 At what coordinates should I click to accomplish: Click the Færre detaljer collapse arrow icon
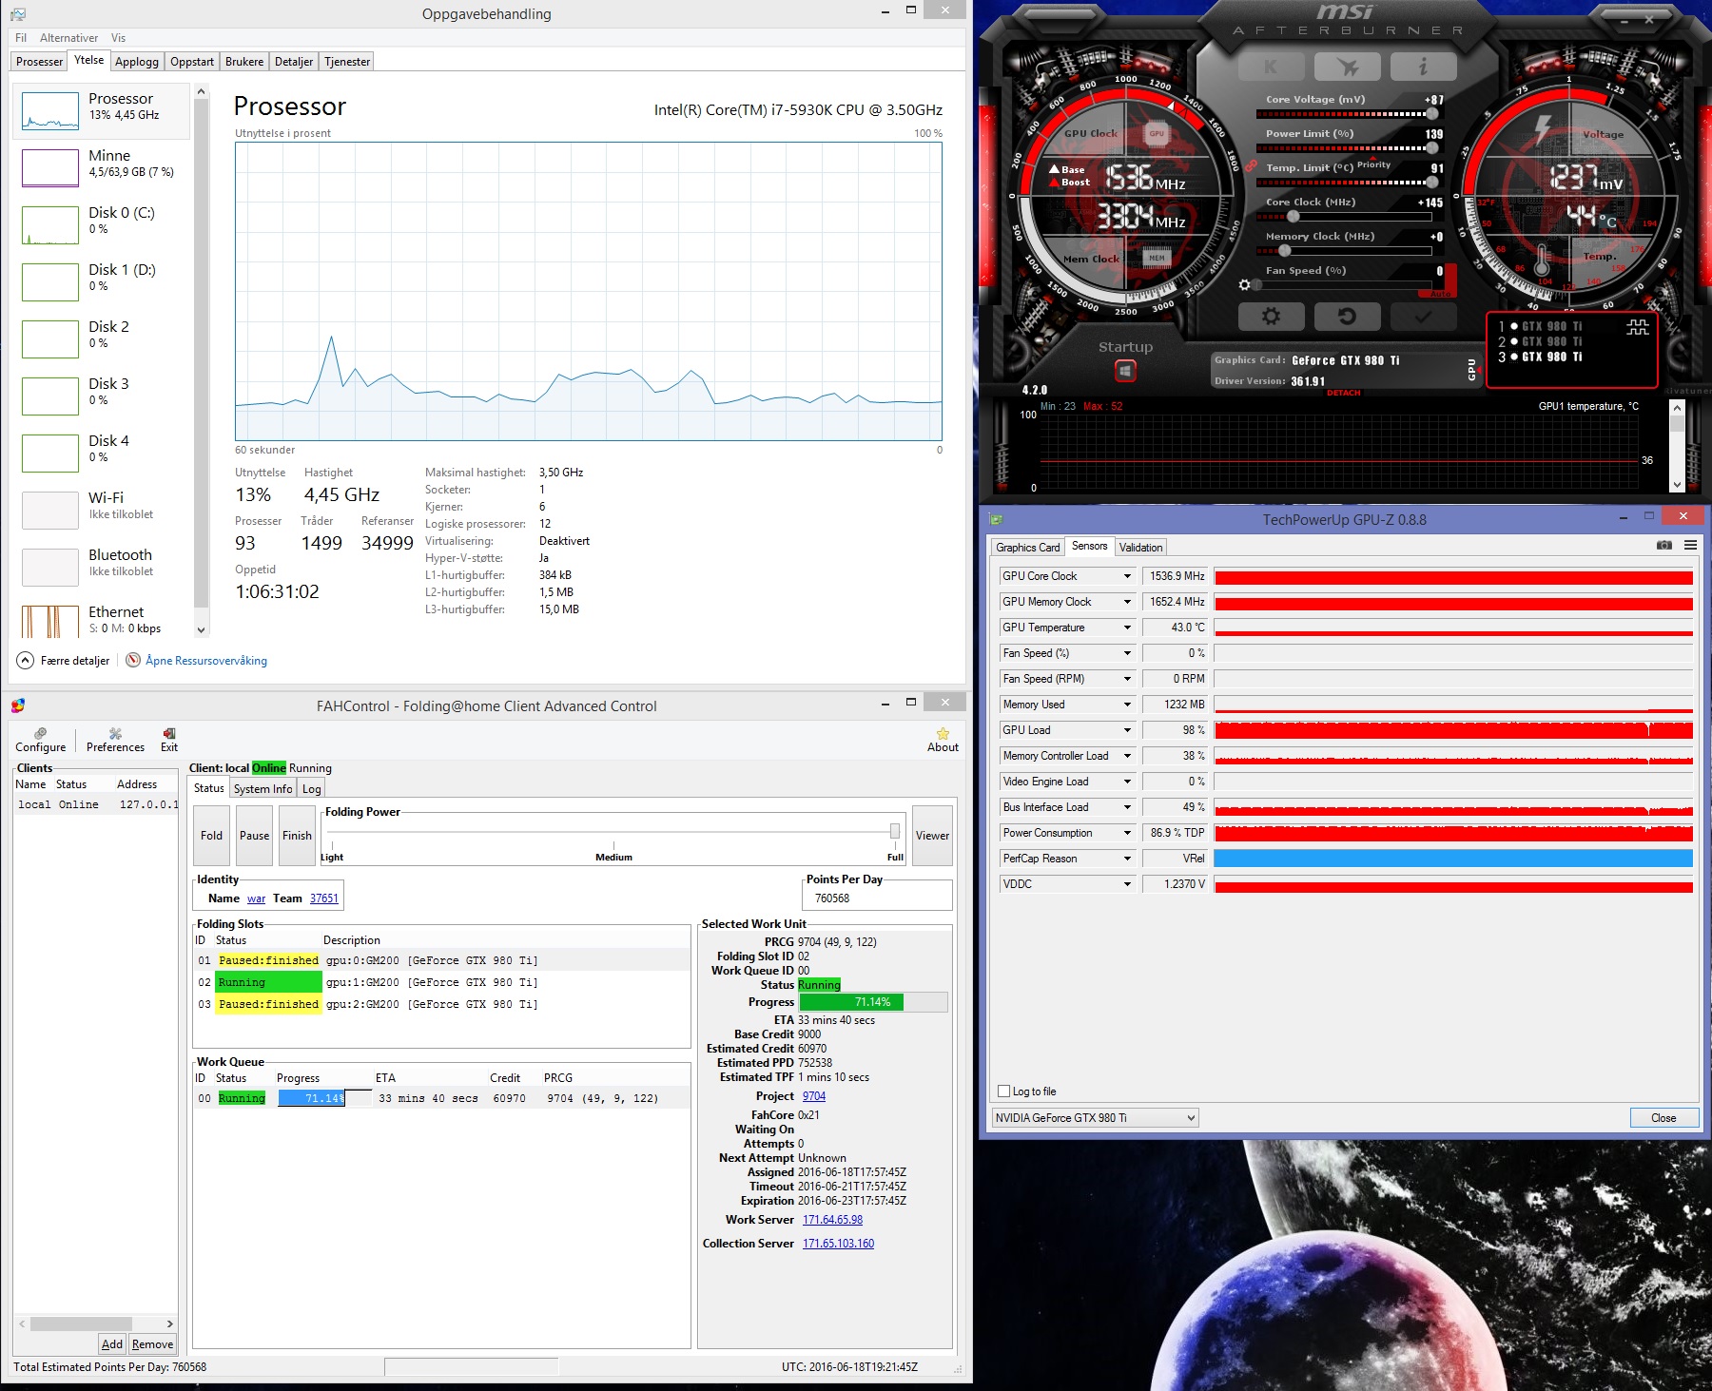25,660
